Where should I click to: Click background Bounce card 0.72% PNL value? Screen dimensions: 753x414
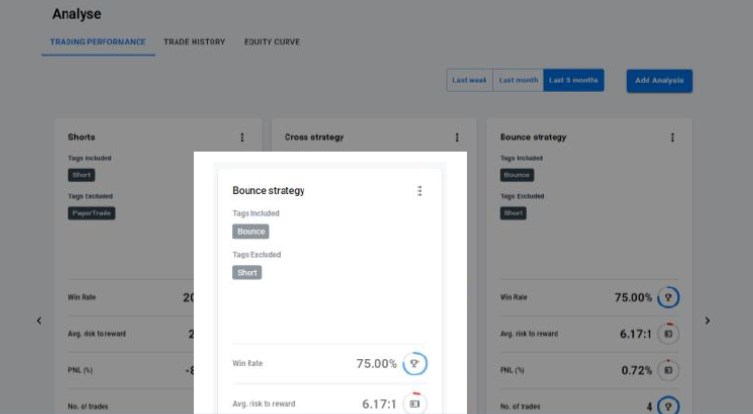636,370
